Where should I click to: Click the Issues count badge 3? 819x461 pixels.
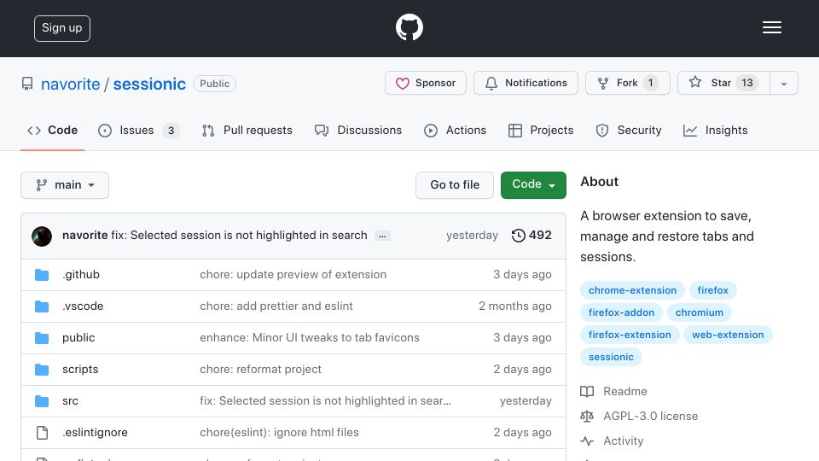pos(171,131)
